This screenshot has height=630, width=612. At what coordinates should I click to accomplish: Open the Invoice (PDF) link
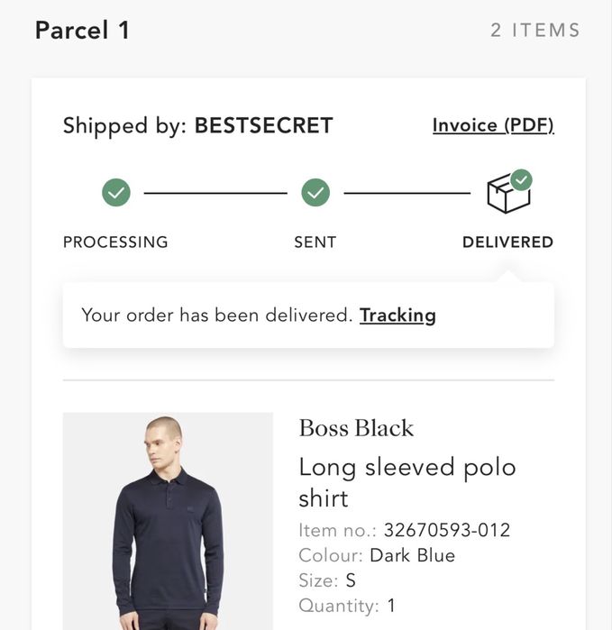(x=493, y=125)
